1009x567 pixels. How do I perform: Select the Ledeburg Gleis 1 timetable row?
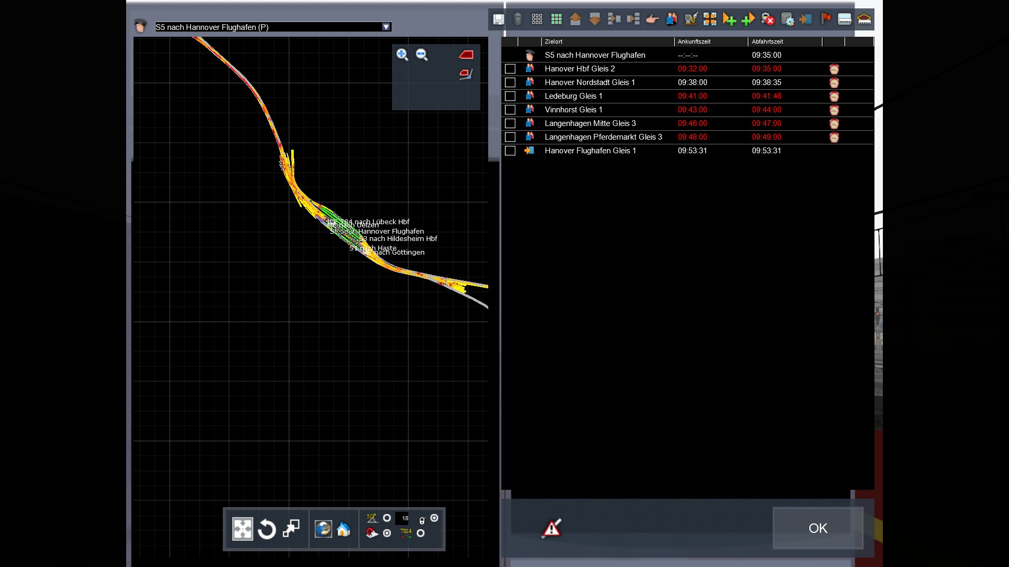click(573, 96)
